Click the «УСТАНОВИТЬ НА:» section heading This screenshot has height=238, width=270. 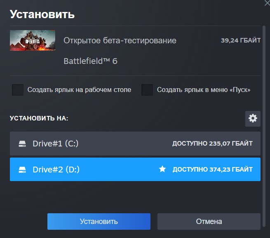point(39,118)
